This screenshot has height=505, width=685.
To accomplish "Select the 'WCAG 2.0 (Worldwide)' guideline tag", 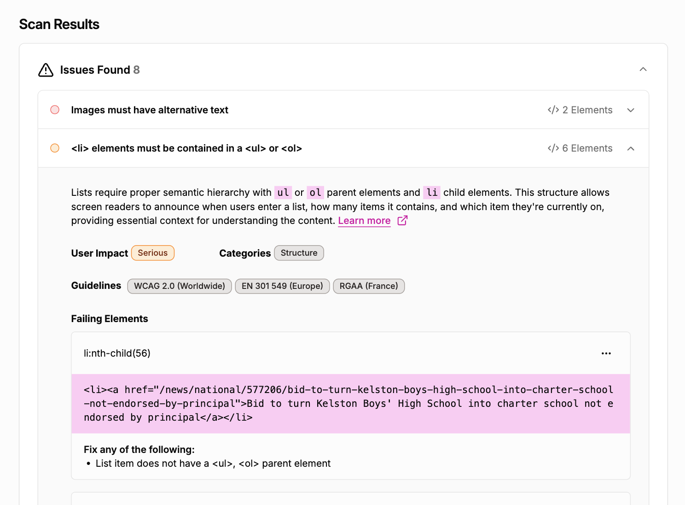I will [180, 286].
